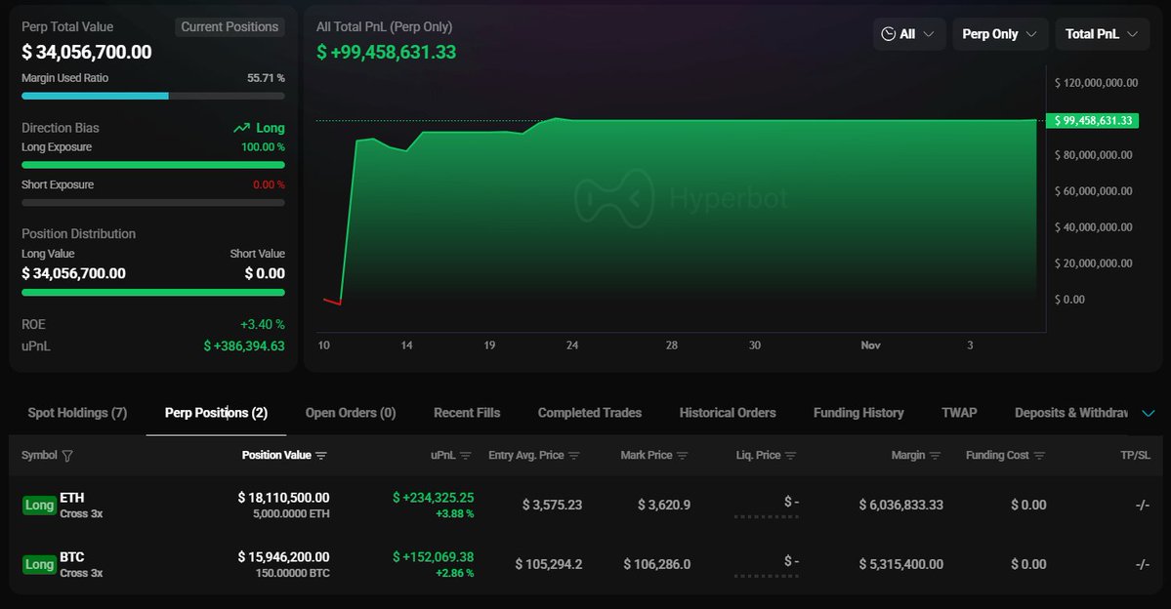1171x609 pixels.
Task: Sort by Entry Avg. Price icon
Action: coord(574,456)
